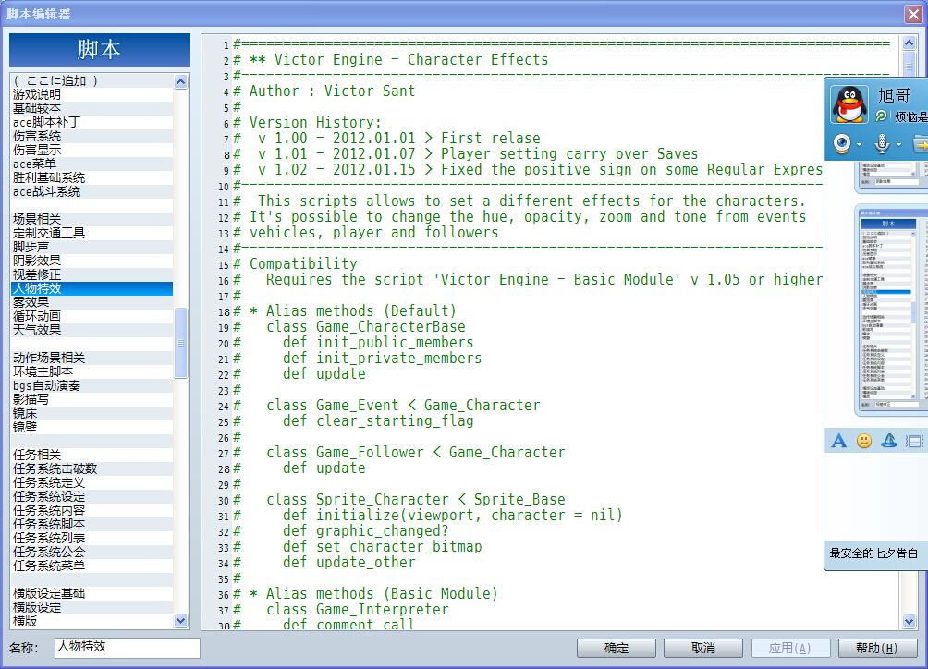Close the script editor window
928x669 pixels.
tap(913, 14)
